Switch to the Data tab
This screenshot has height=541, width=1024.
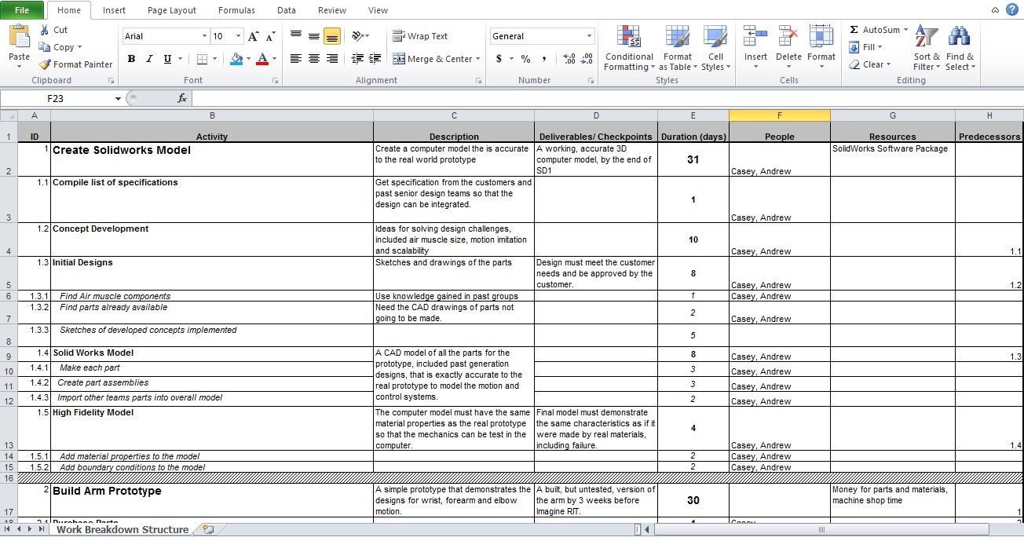(287, 10)
